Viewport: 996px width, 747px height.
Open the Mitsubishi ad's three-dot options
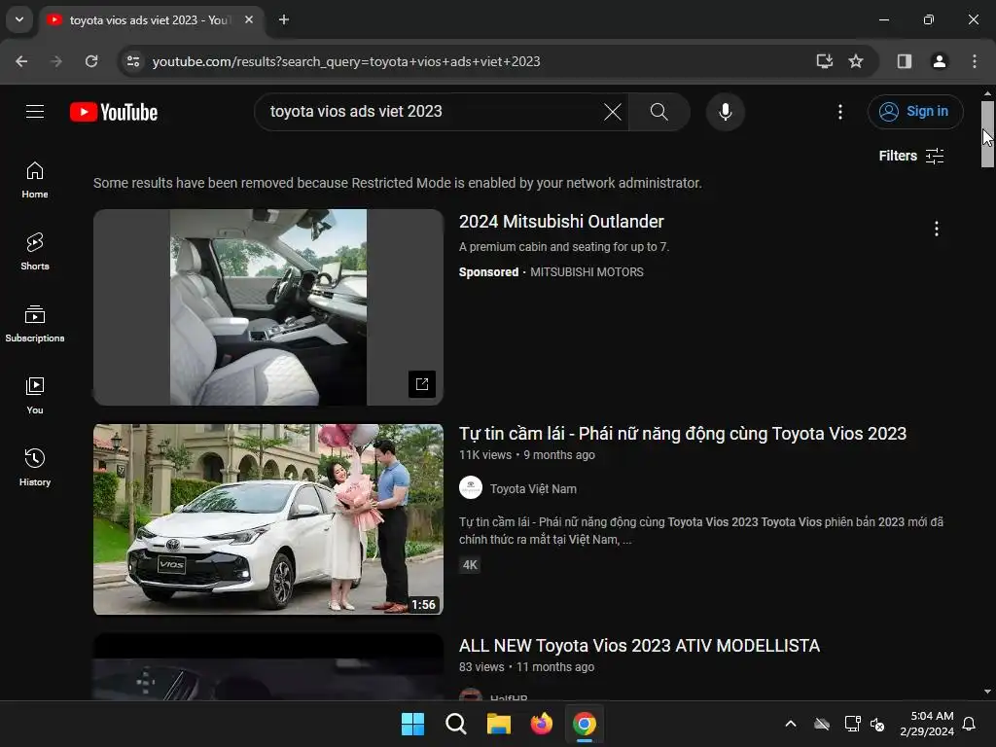click(936, 229)
